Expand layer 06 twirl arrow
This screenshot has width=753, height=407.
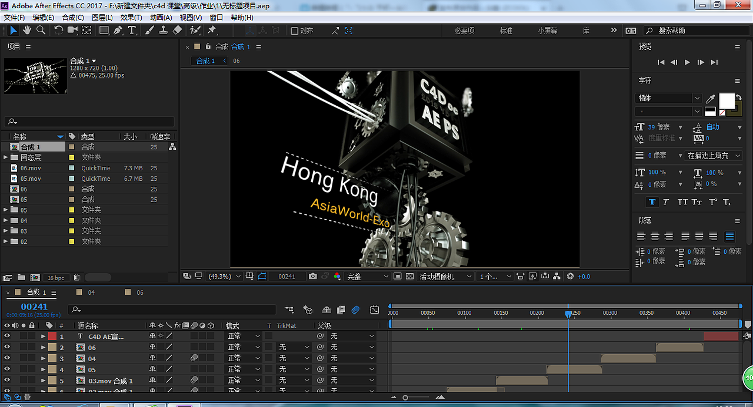point(43,347)
